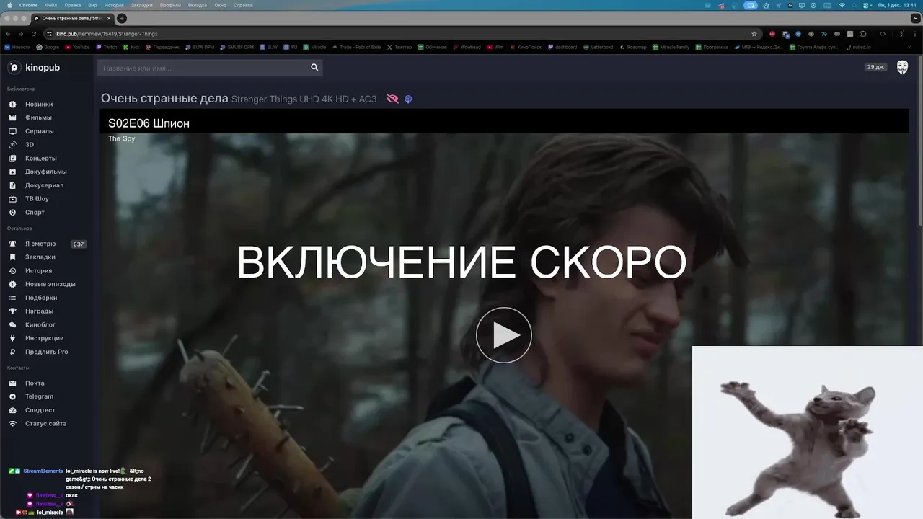
Task: Click Продлить Pro in the sidebar
Action: tap(47, 352)
